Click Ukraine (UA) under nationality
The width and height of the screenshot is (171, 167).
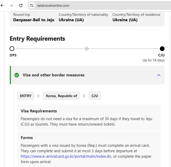71,20
